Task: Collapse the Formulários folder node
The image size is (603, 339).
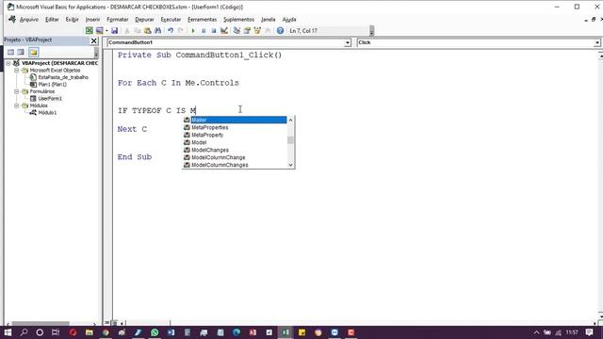Action: coord(17,91)
